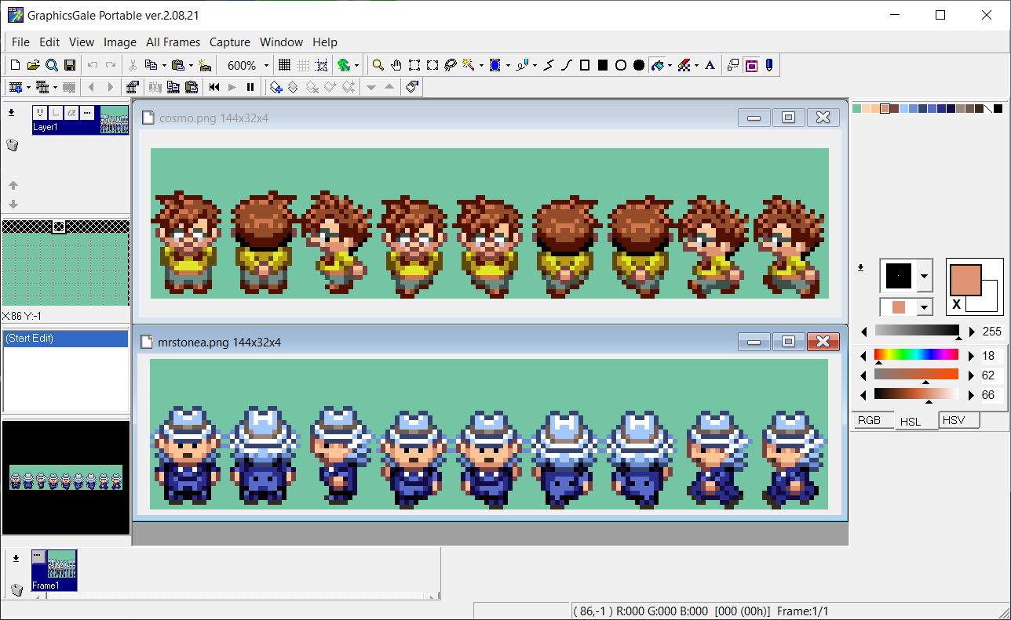The image size is (1011, 620).
Task: Open the All Frames menu
Action: pos(173,42)
